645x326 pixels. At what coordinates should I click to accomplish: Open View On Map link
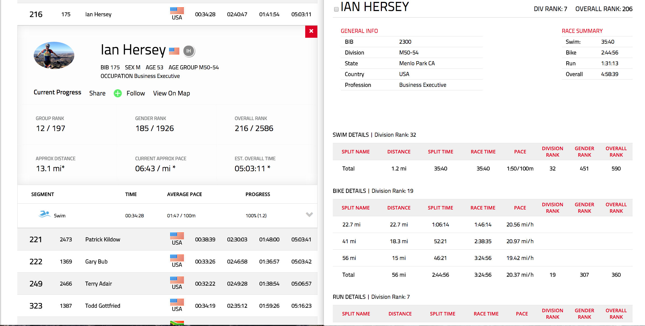click(x=172, y=93)
